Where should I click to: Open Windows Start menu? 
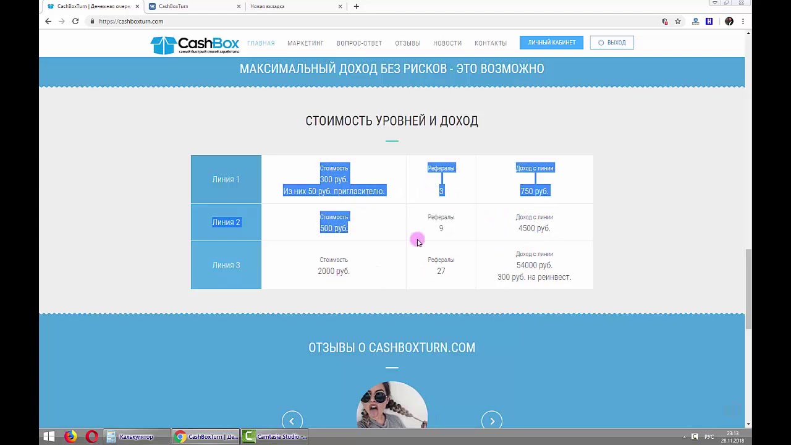click(49, 436)
